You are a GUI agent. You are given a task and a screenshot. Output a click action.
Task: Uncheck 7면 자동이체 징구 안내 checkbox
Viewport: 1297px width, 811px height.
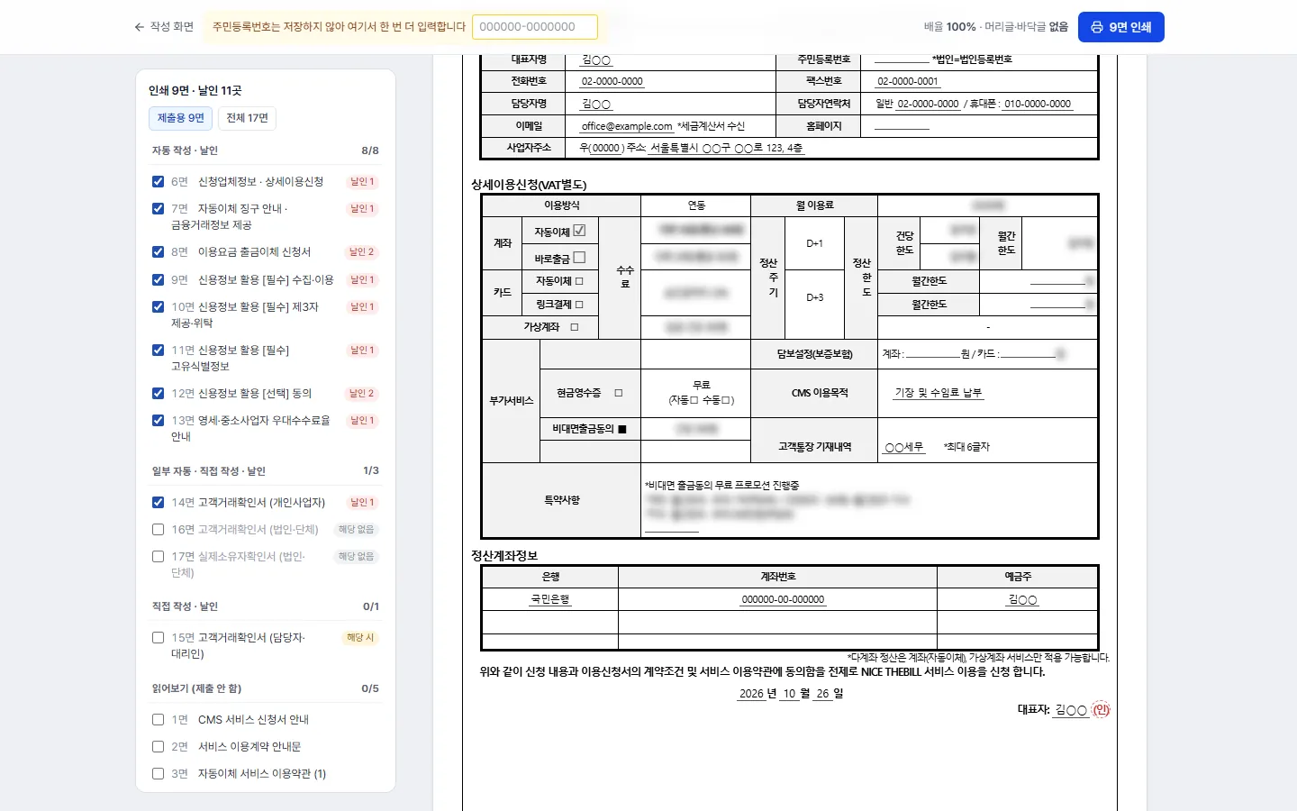[x=158, y=209]
